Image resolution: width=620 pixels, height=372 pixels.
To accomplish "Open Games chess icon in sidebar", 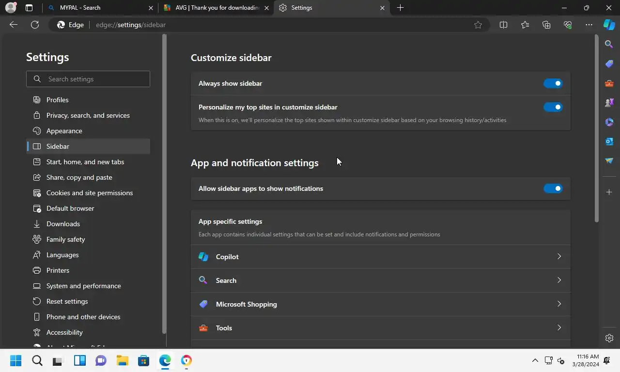I will pos(609,102).
